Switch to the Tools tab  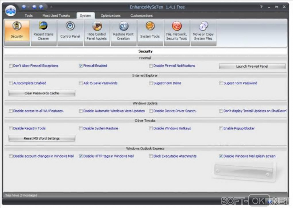tap(29, 15)
